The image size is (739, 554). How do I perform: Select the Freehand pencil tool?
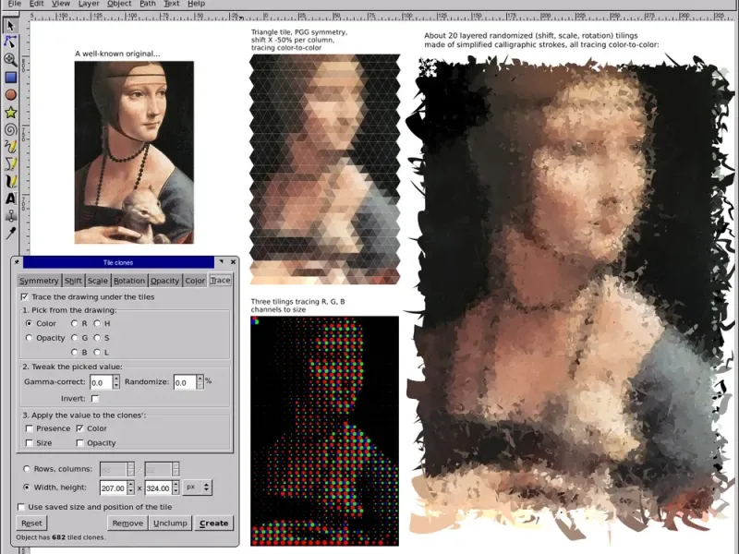click(x=10, y=147)
